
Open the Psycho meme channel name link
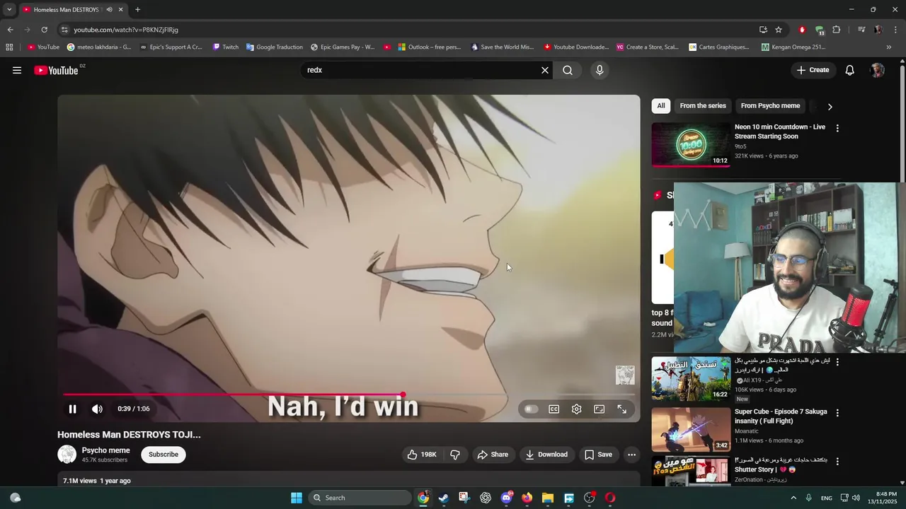coord(106,450)
